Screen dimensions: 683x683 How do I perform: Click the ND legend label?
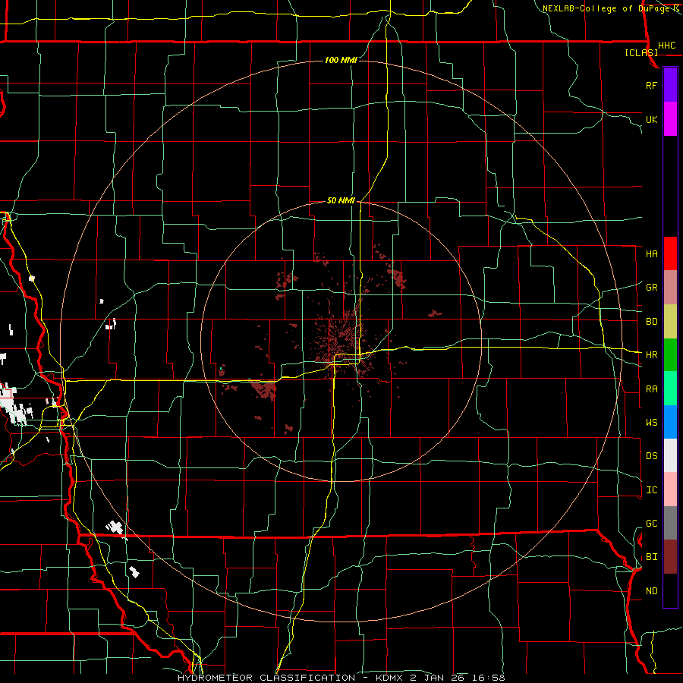(x=651, y=591)
